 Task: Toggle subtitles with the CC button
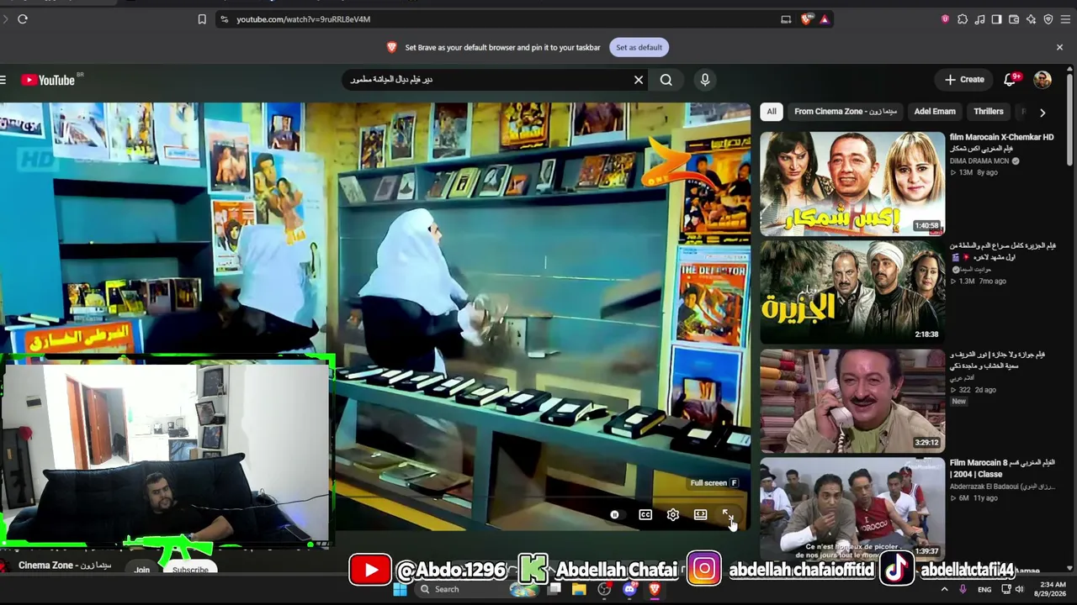point(645,515)
